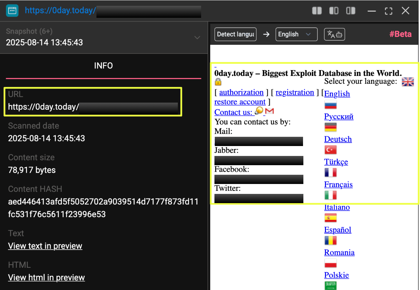Viewport: 420px width, 290px height.
Task: Open View text in preview
Action: point(45,246)
